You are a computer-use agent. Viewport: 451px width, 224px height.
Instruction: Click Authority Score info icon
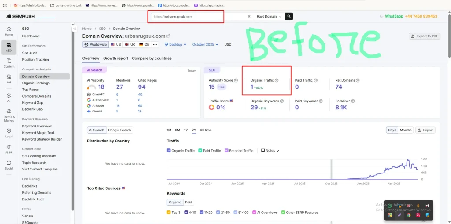236,80
